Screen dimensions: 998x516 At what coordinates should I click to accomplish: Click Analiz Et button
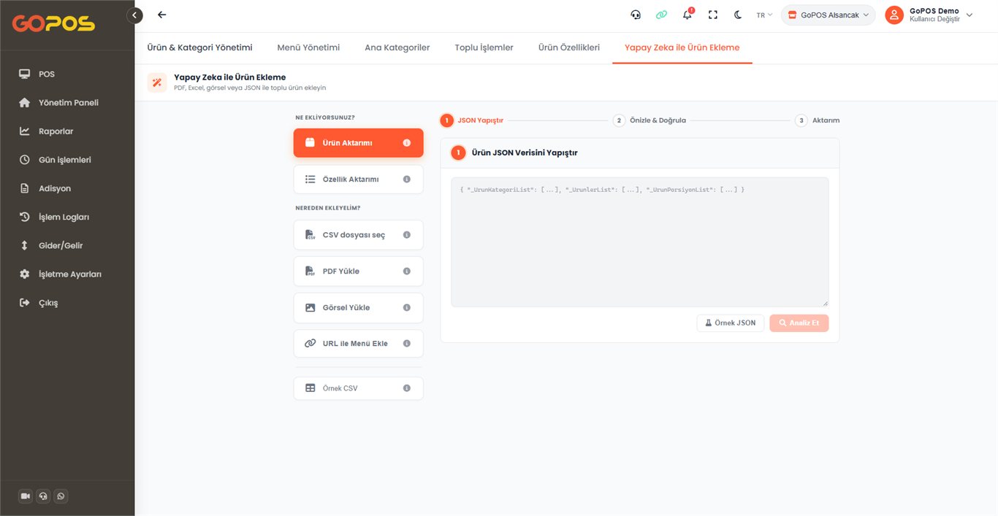(x=799, y=323)
